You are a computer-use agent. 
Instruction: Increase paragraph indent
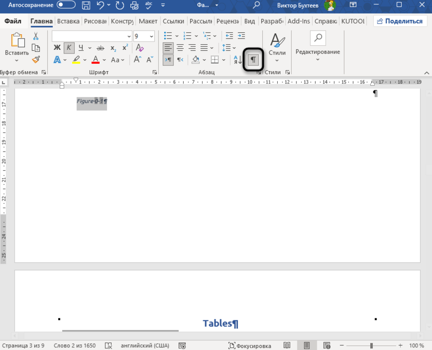[241, 36]
